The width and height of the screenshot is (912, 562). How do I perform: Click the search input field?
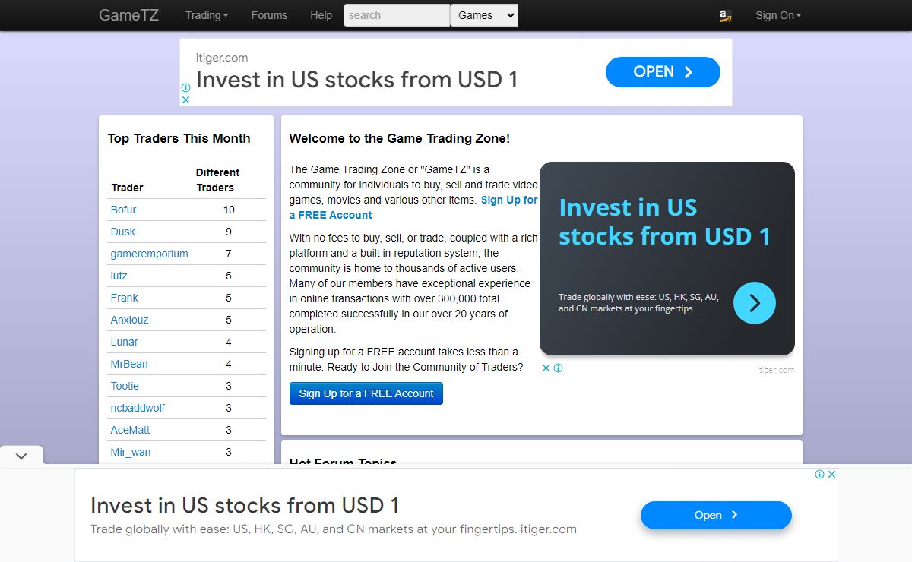(x=397, y=15)
